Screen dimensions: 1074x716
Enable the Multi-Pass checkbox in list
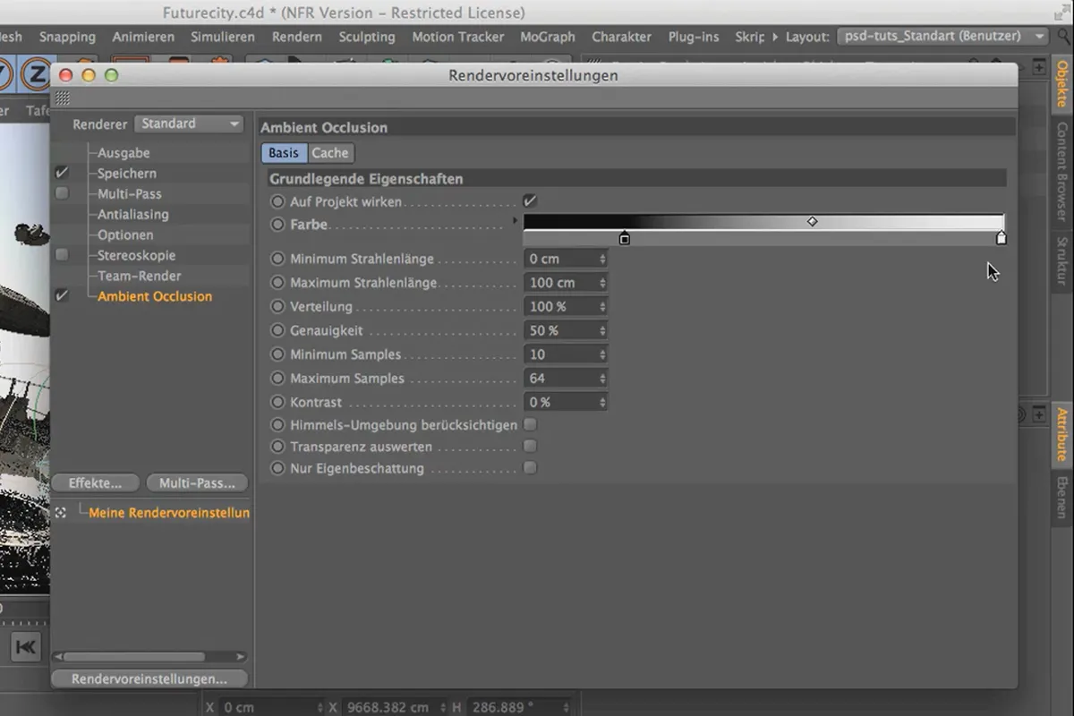point(62,193)
